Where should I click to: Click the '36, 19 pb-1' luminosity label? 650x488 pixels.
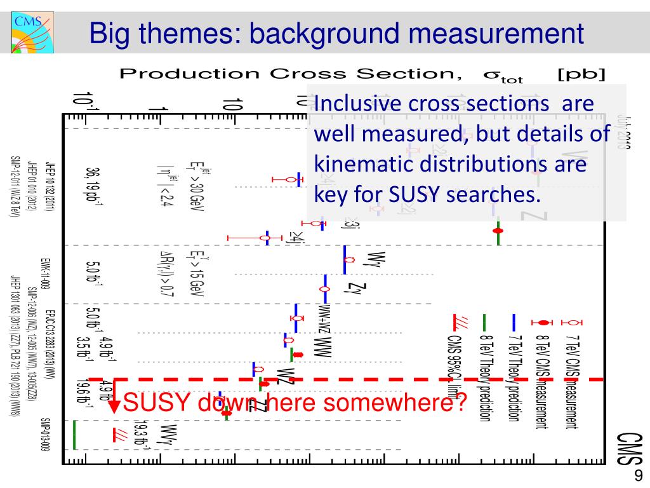coord(93,187)
